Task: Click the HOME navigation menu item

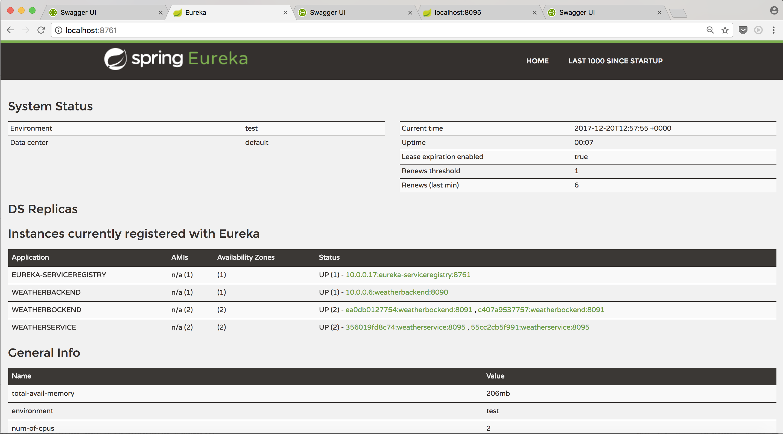Action: (537, 61)
